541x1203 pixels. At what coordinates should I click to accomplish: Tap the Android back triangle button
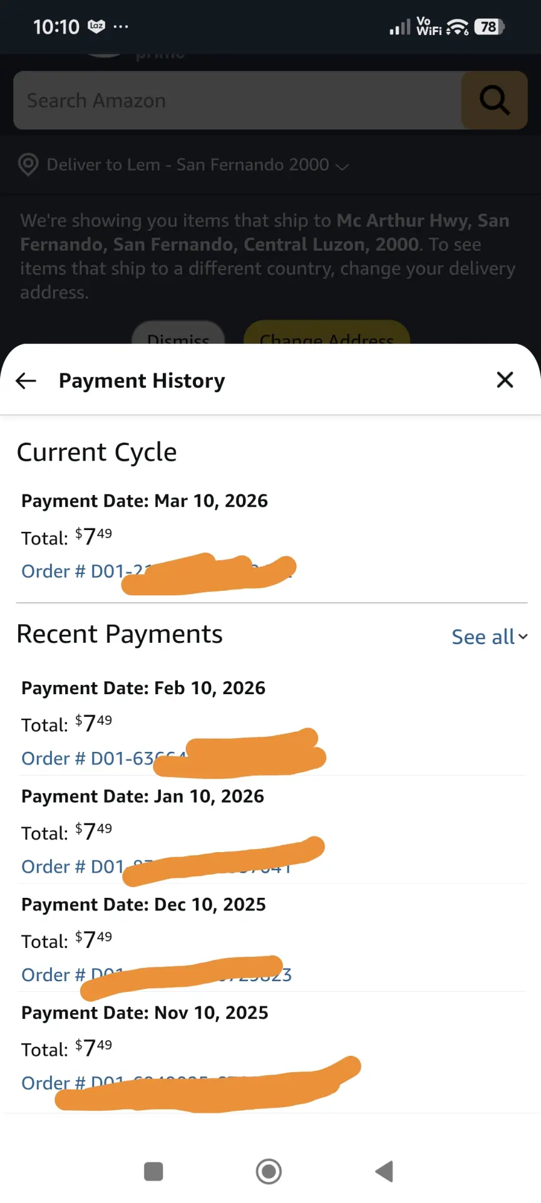[384, 1171]
